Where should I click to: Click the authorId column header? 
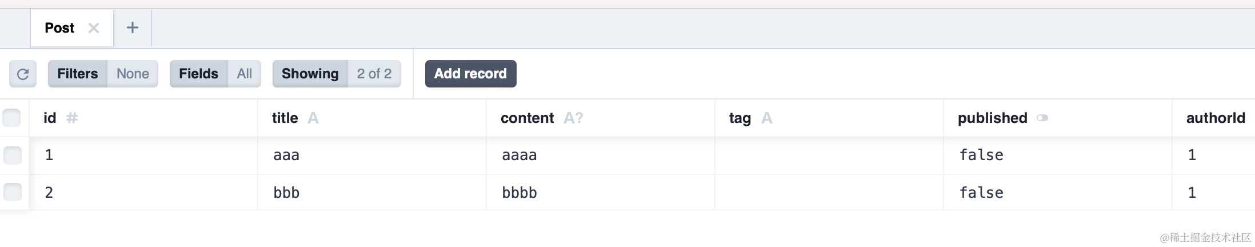1215,118
